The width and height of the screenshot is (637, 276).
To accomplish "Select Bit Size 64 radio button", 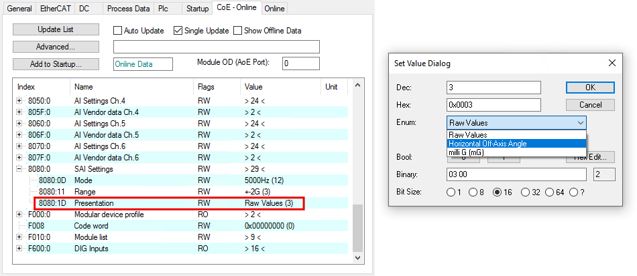I will (549, 192).
